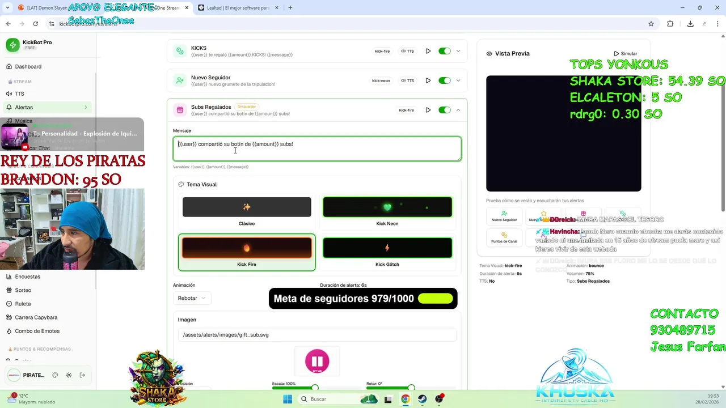Go back in the browser
The height and width of the screenshot is (408, 726).
(8, 24)
